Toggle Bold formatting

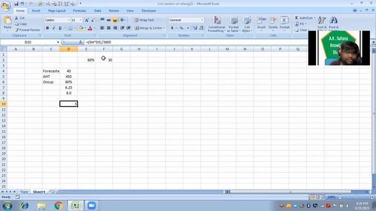pos(48,28)
